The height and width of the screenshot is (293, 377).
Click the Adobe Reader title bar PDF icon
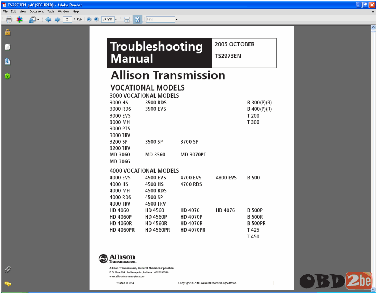4,5
